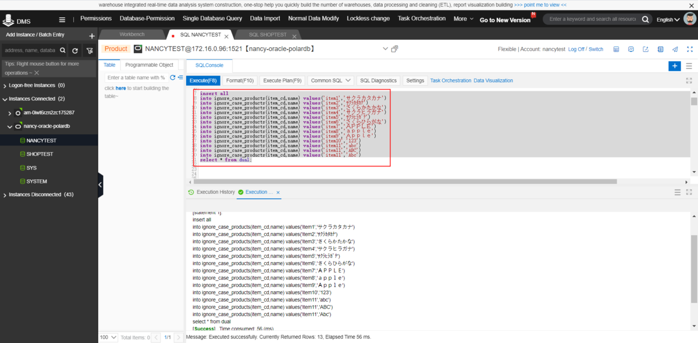Open Permissions menu
This screenshot has width=698, height=343.
click(x=96, y=19)
